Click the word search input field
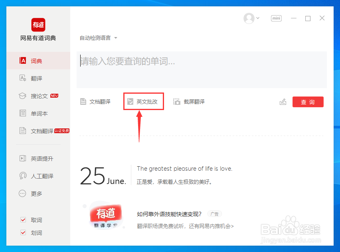Screen dimensions: 340x252 pyautogui.click(x=202, y=69)
